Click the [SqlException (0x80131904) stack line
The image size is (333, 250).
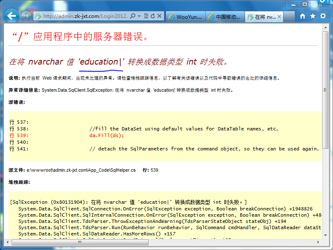[x=128, y=202]
